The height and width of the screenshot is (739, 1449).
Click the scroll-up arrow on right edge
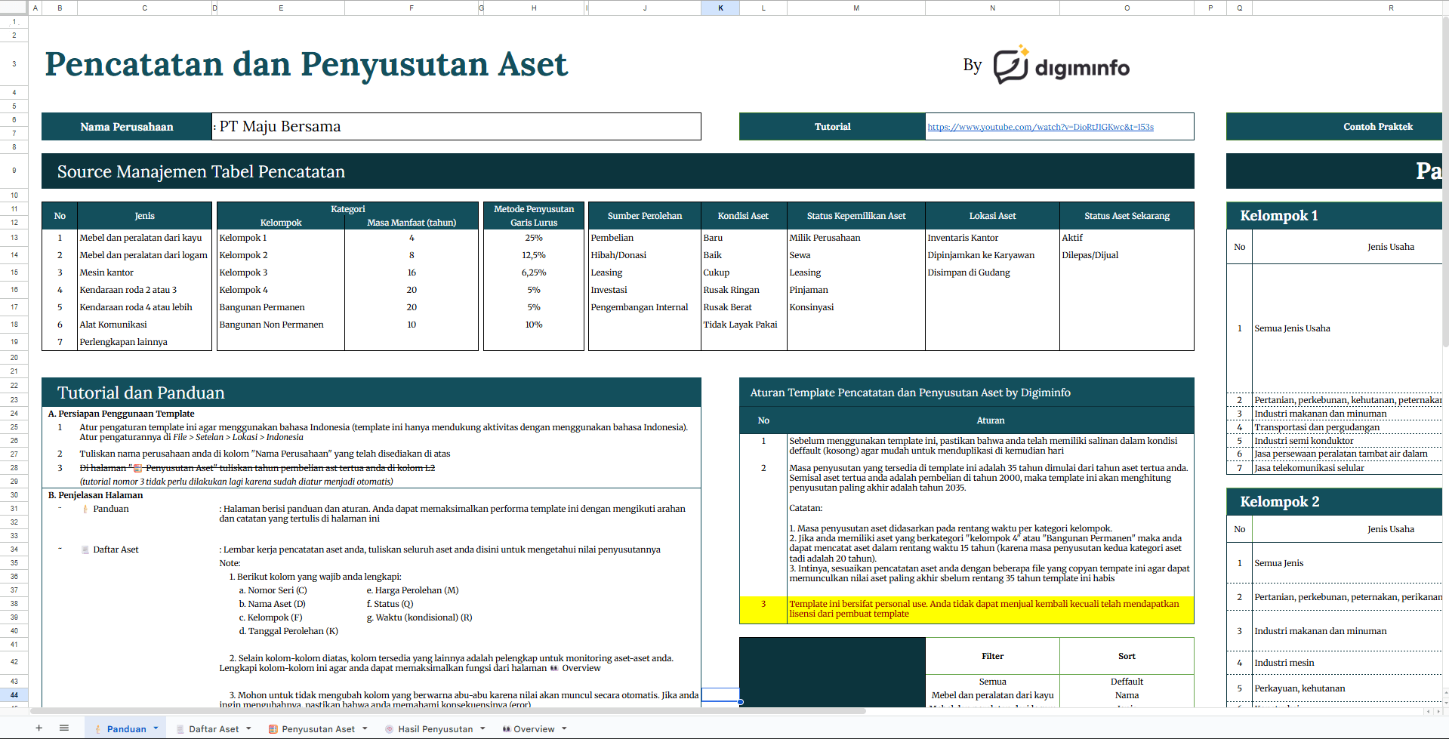[1445, 691]
